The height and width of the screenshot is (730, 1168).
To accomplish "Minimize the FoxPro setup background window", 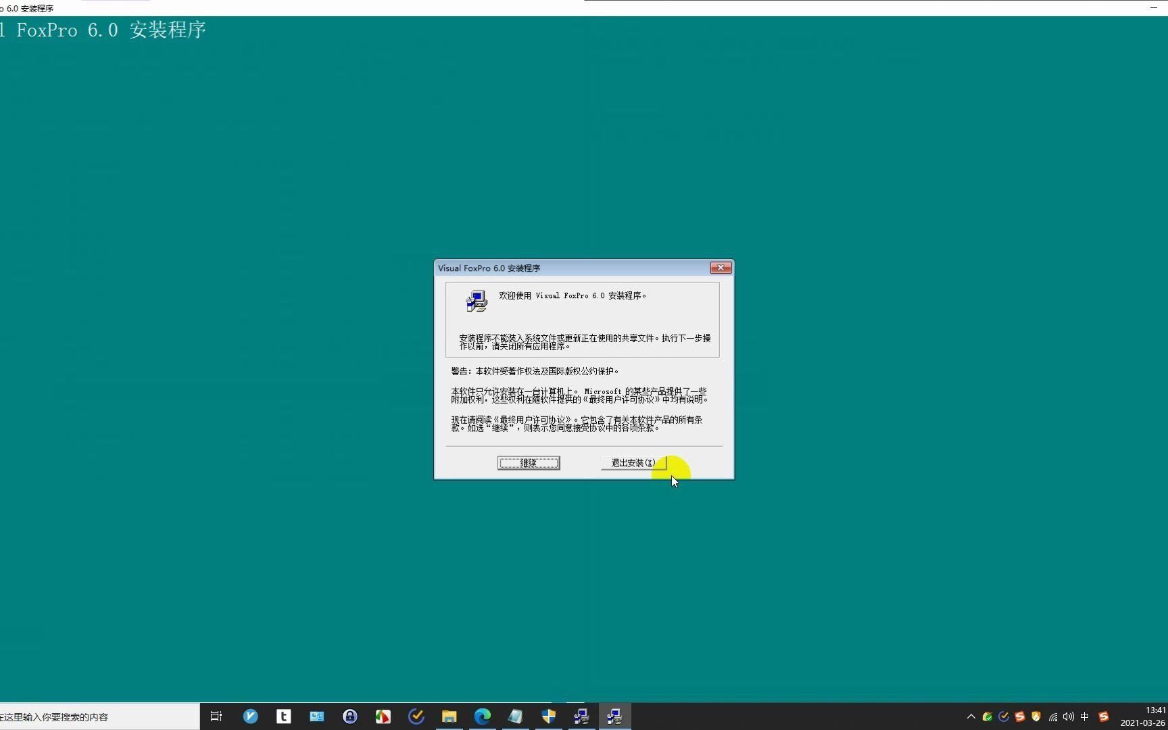I will click(x=1153, y=7).
